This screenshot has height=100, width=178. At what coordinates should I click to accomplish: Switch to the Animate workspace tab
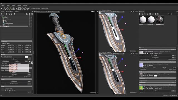click(25, 5)
